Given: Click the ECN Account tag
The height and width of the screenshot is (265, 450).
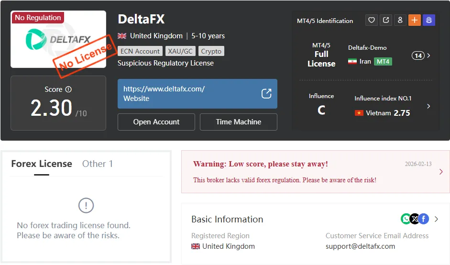Looking at the screenshot, I should (140, 51).
